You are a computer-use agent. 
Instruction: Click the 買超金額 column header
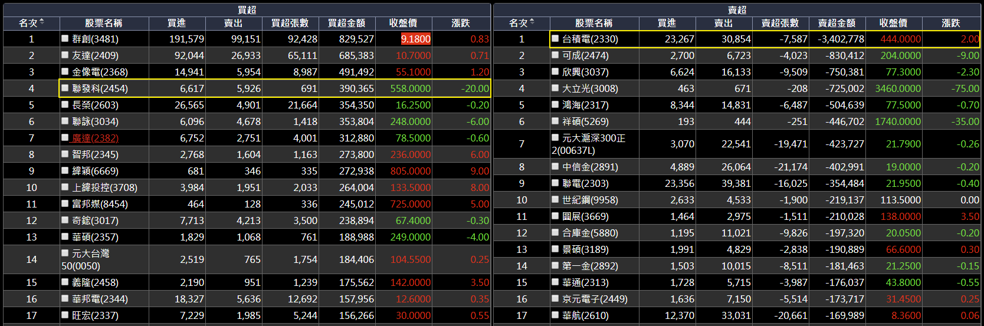pos(346,23)
